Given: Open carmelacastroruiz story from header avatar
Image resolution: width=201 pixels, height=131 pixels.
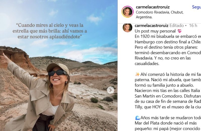Looking at the screenshot, I should tap(127, 12).
